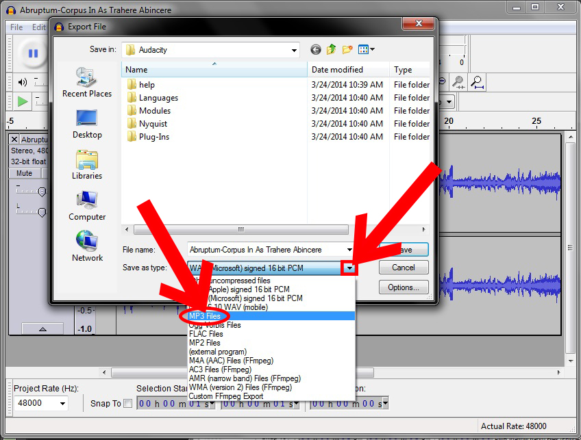Navigate back using the blue back arrow
The width and height of the screenshot is (581, 440).
(x=315, y=49)
